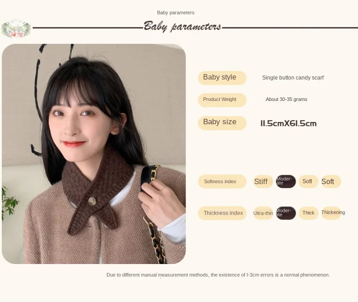Select the Thickening thickness option
Viewport: 358px width, 302px height.
point(333,213)
